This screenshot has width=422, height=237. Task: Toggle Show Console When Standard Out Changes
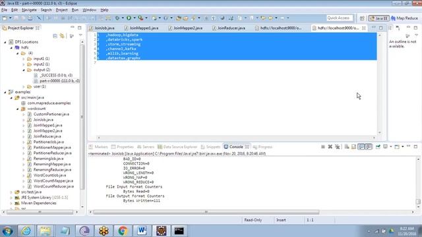tap(361, 147)
